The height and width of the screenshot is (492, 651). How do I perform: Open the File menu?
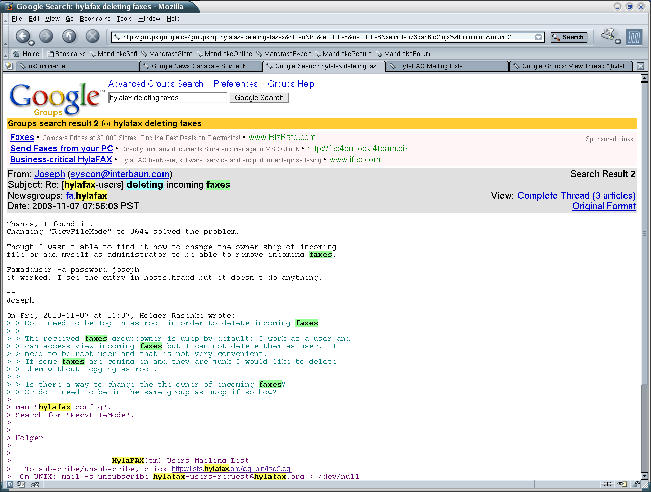[x=17, y=19]
